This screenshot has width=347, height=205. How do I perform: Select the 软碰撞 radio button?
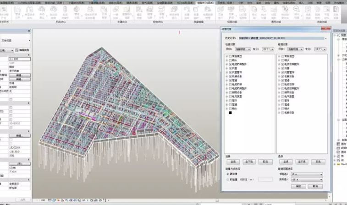[x=228, y=179]
